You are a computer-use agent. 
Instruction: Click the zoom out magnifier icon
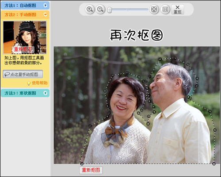coord(100,9)
